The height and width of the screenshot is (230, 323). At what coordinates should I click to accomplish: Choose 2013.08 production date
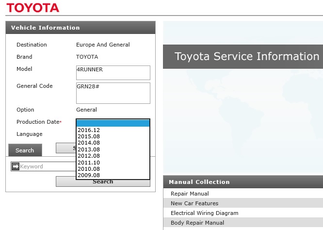click(x=113, y=149)
